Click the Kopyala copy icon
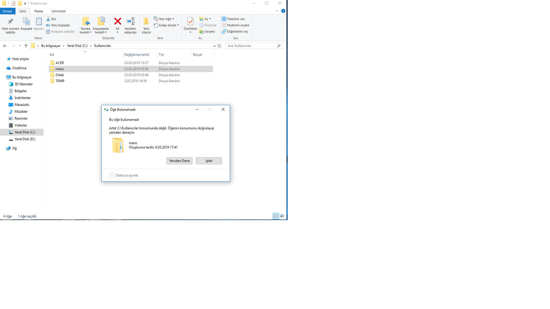550x309 pixels. tap(26, 21)
